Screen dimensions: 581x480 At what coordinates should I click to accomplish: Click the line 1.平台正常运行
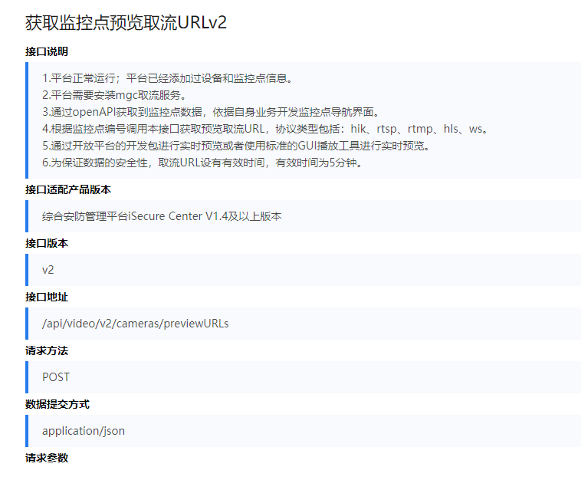168,78
